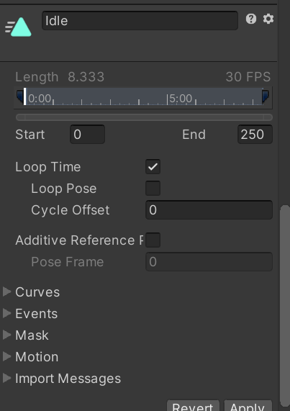
Task: Click the Idle clip name field
Action: click(140, 20)
